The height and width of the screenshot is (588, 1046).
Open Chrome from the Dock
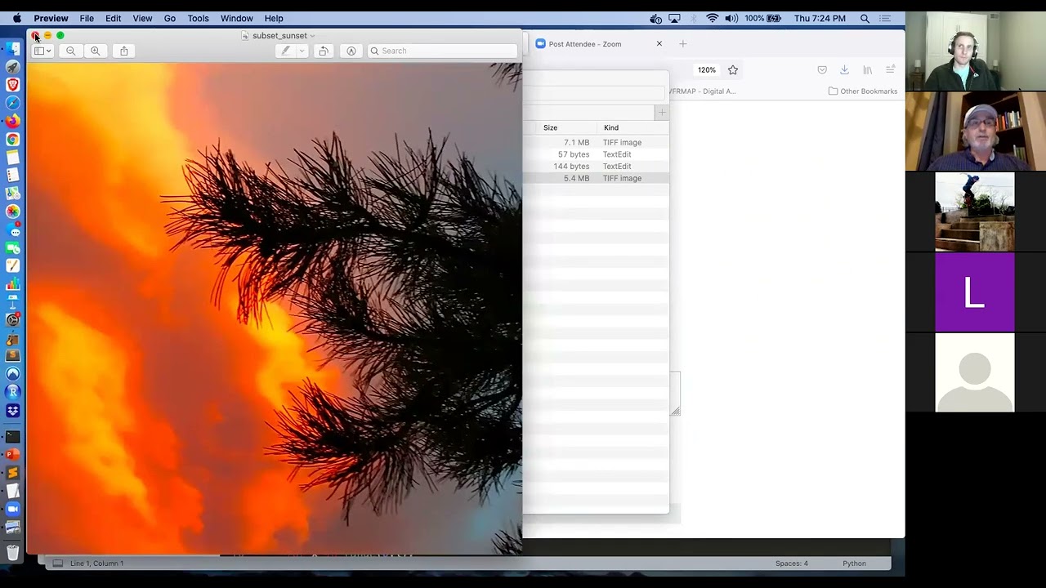[13, 139]
